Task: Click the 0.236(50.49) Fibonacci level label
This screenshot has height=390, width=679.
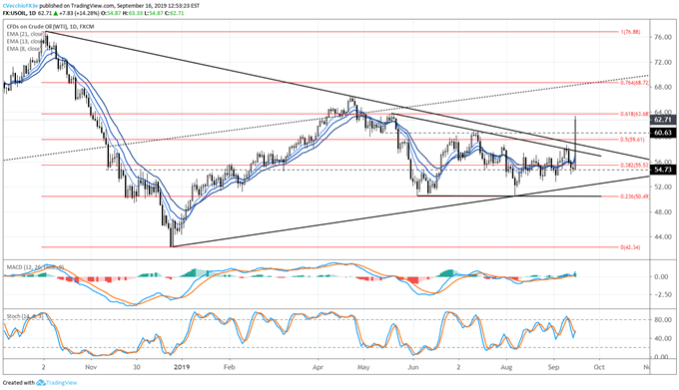Action: [x=634, y=196]
